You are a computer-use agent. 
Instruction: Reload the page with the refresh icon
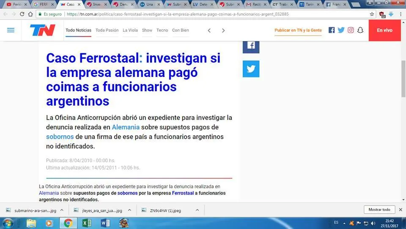pyautogui.click(x=22, y=14)
